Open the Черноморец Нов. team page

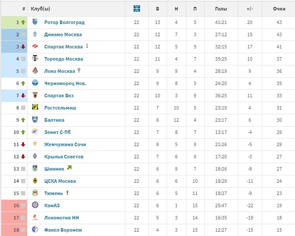pos(65,83)
